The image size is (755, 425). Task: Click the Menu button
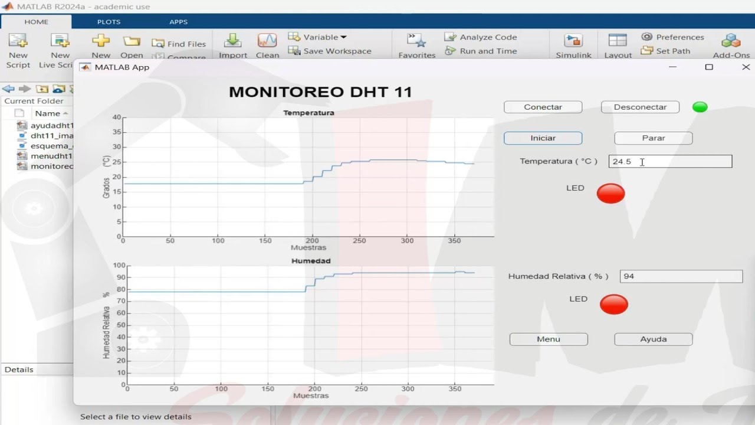point(549,339)
